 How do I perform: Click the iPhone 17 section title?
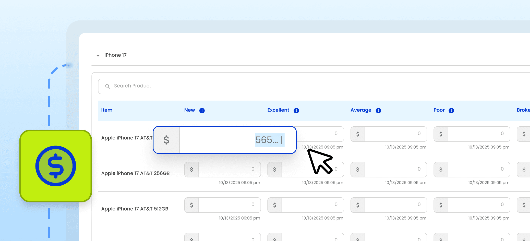(x=115, y=55)
